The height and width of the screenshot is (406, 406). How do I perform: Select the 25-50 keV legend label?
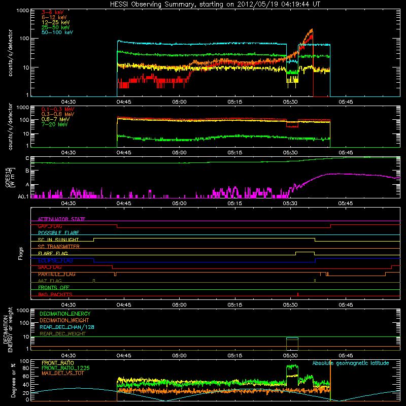pos(55,27)
